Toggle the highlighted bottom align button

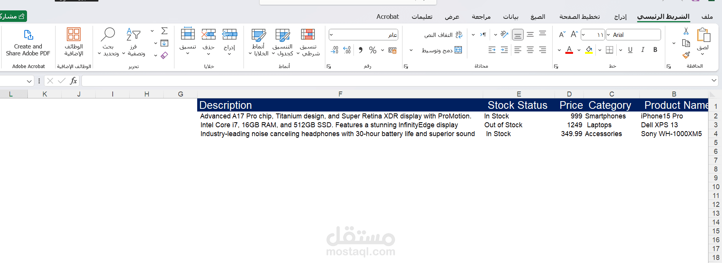(x=518, y=35)
